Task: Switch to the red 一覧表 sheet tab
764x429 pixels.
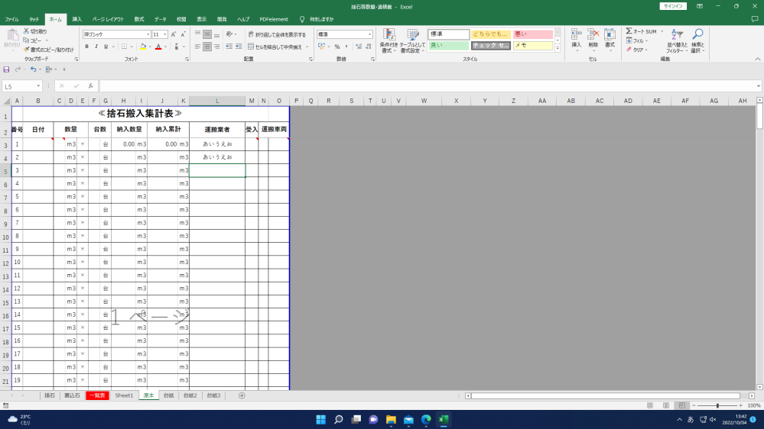Action: [x=97, y=395]
